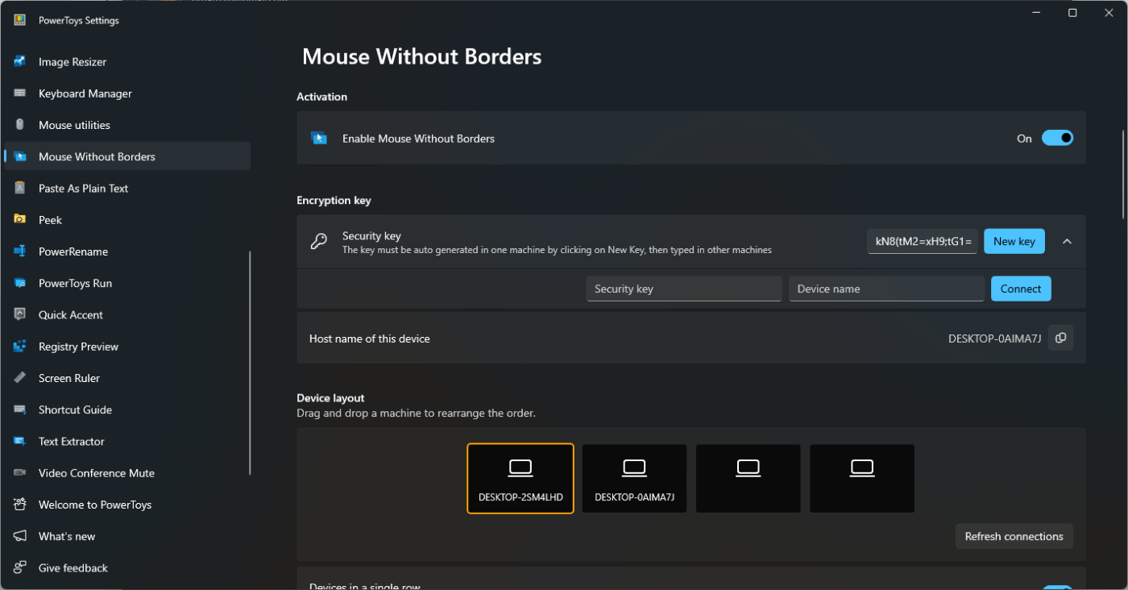Click the What's new megaphone icon
This screenshot has width=1128, height=590.
tap(20, 536)
